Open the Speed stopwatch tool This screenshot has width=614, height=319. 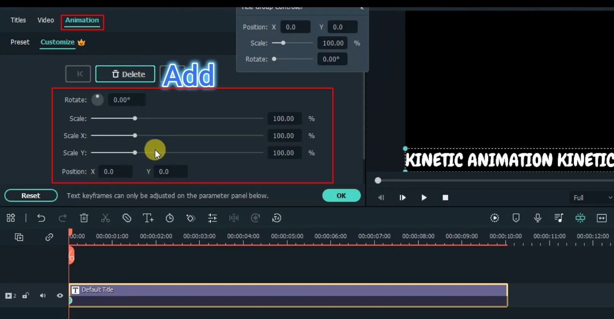tap(169, 218)
